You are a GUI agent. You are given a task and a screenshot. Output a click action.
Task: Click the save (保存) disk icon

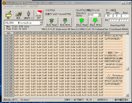[x=18, y=15]
